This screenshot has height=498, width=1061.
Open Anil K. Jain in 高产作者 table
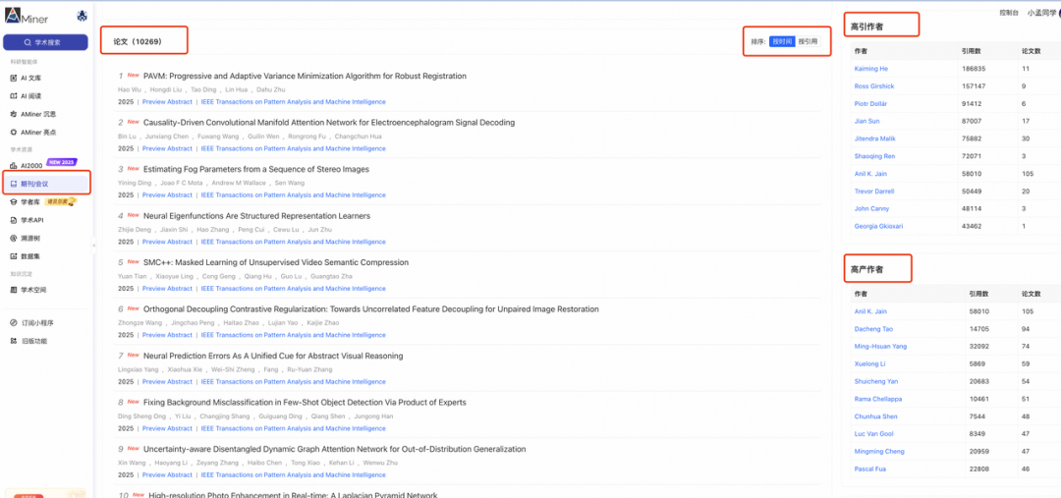click(870, 312)
